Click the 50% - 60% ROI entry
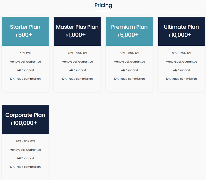The height and width of the screenshot is (180, 206). (129, 53)
